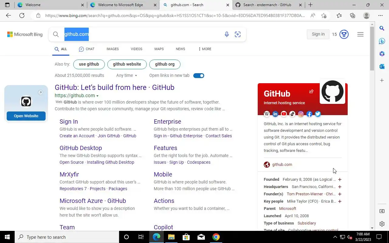
Task: Select the 'github org' suggestion
Action: (x=165, y=64)
